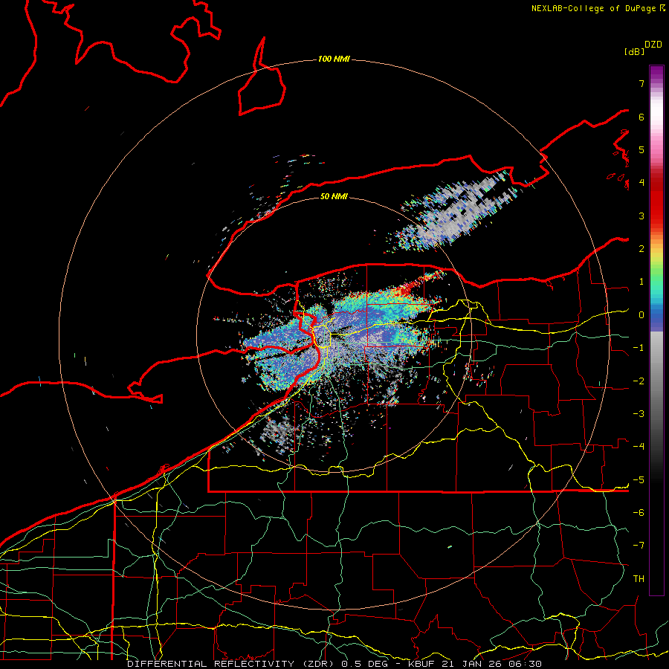The height and width of the screenshot is (669, 669).
Task: Click the -3 dB legend value
Action: point(639,414)
